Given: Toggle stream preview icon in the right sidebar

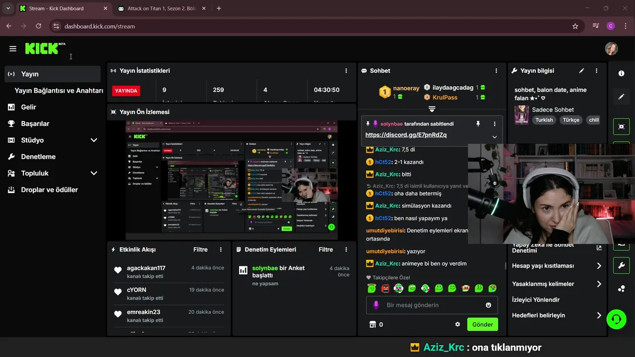Looking at the screenshot, I should point(621,126).
